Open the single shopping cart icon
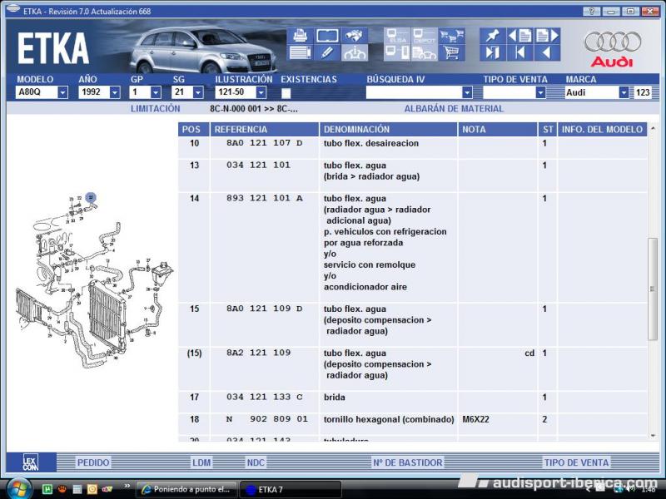 (451, 52)
